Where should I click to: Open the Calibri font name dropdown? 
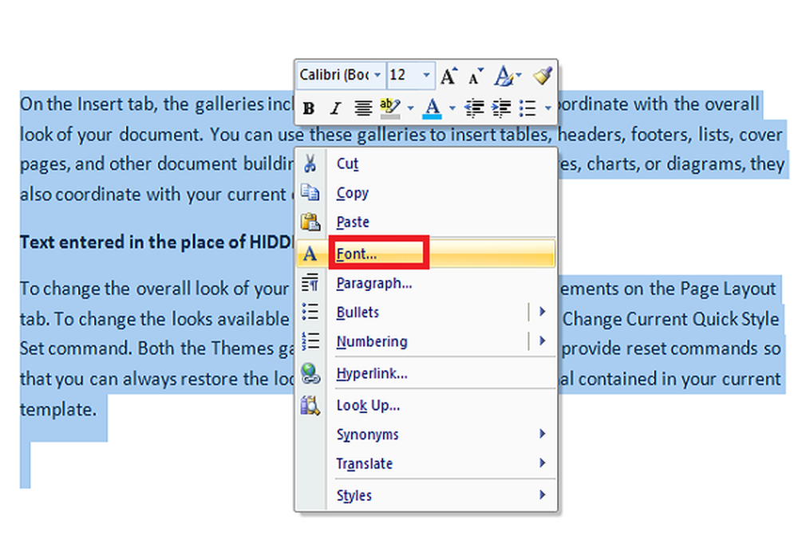(377, 76)
